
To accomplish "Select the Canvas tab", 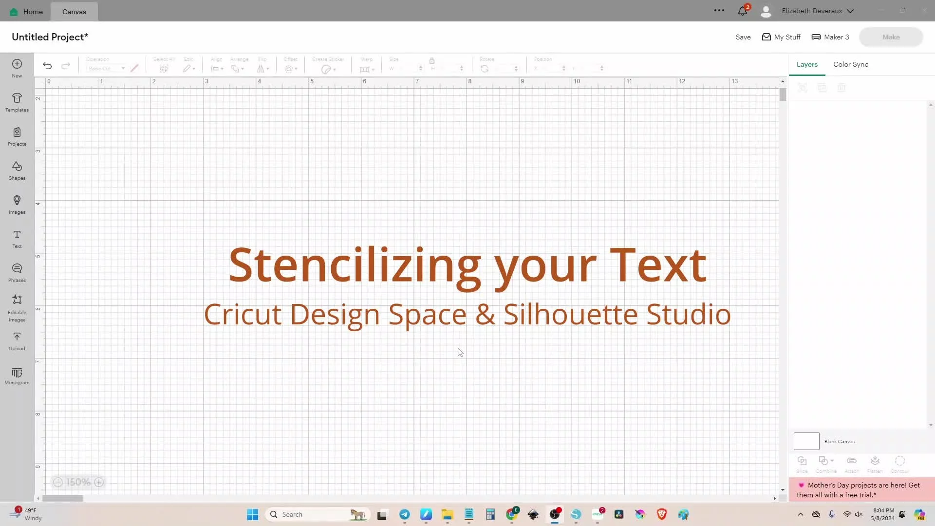I will [74, 11].
